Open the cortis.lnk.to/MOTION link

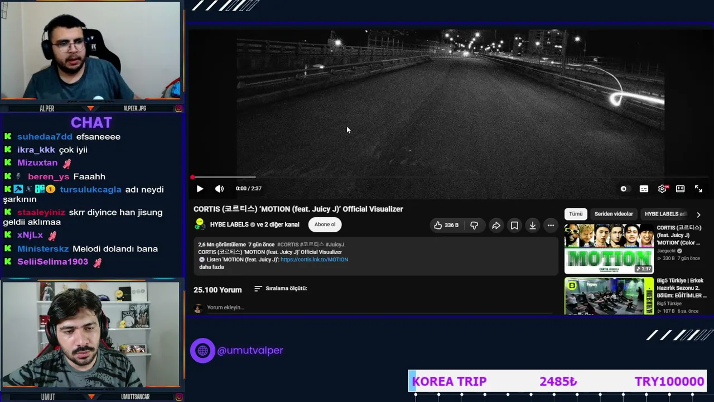(x=314, y=260)
